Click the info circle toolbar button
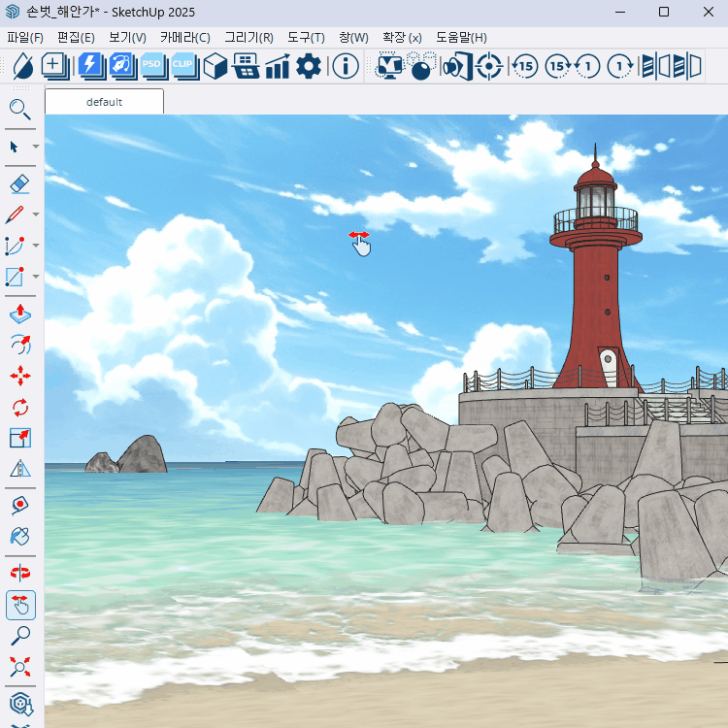Viewport: 728px width, 728px height. [346, 66]
